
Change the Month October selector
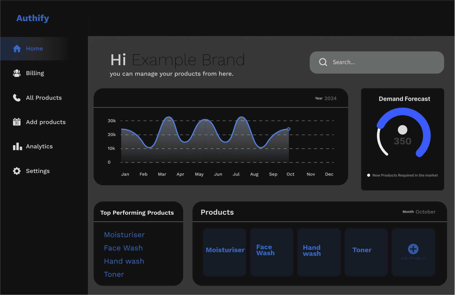point(419,212)
